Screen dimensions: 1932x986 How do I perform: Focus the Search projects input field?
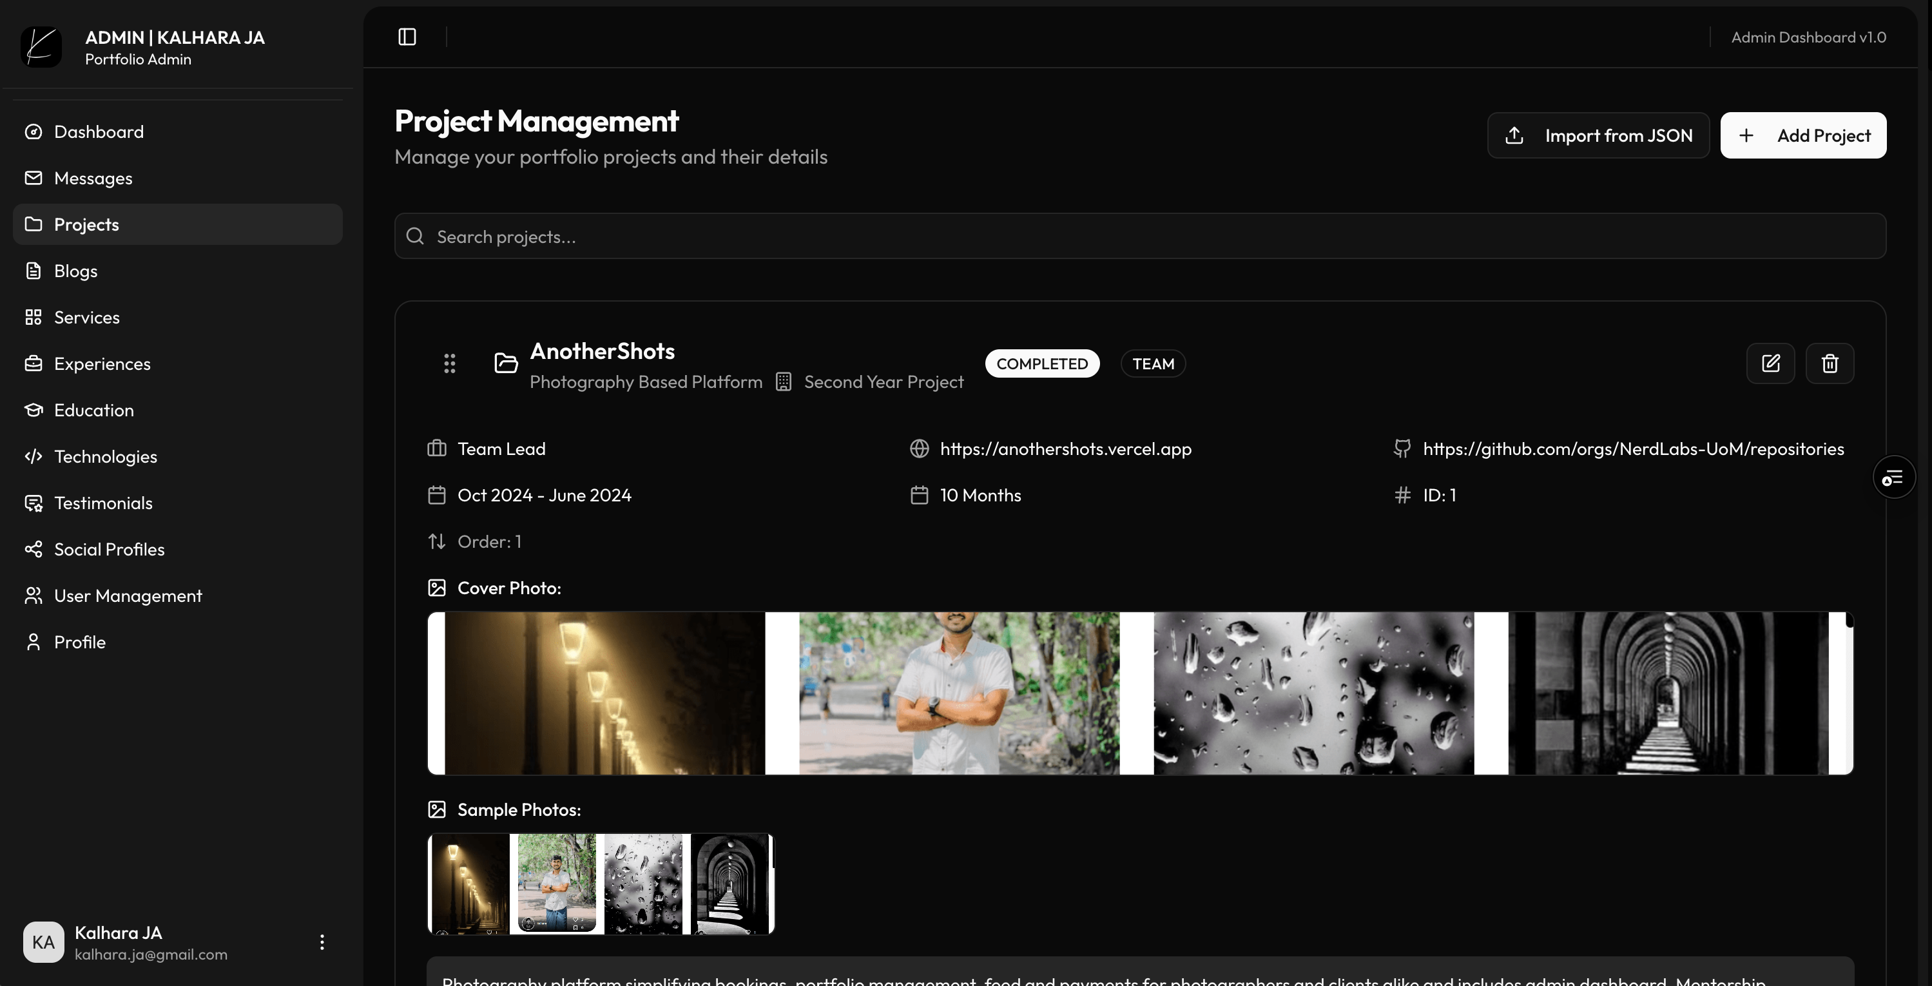coord(1140,237)
